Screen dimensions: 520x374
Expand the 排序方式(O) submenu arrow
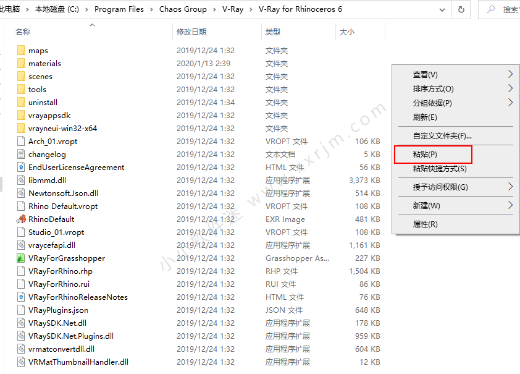pyautogui.click(x=511, y=88)
